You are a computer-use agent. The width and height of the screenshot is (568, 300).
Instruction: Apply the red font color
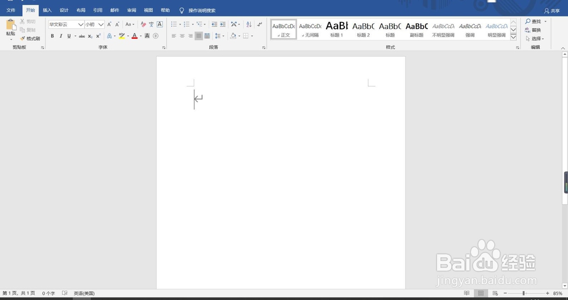pyautogui.click(x=135, y=36)
